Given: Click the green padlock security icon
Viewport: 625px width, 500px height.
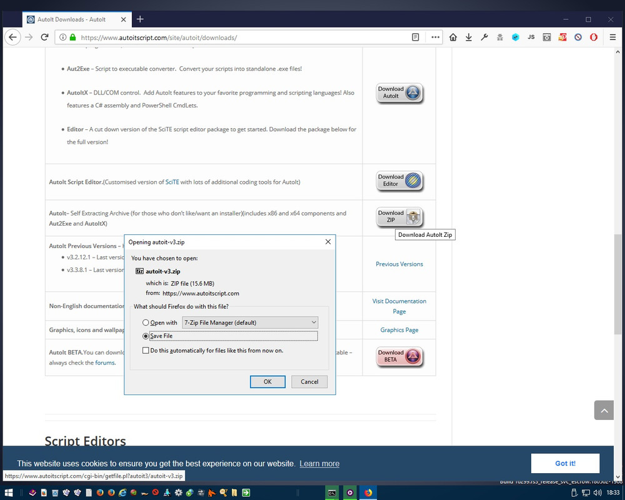Looking at the screenshot, I should (x=72, y=37).
